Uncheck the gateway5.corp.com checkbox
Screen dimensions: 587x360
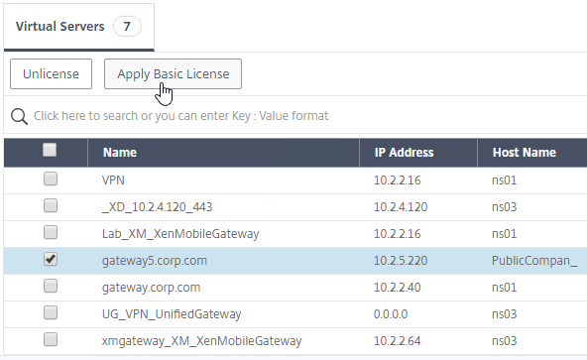51,259
